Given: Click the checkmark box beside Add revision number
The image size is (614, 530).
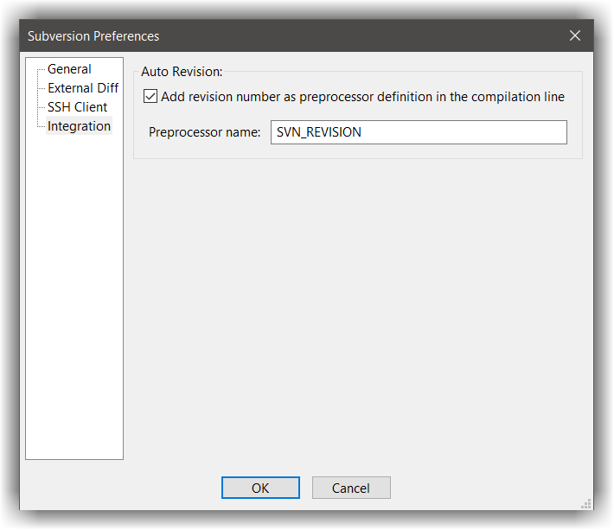Looking at the screenshot, I should click(x=150, y=97).
